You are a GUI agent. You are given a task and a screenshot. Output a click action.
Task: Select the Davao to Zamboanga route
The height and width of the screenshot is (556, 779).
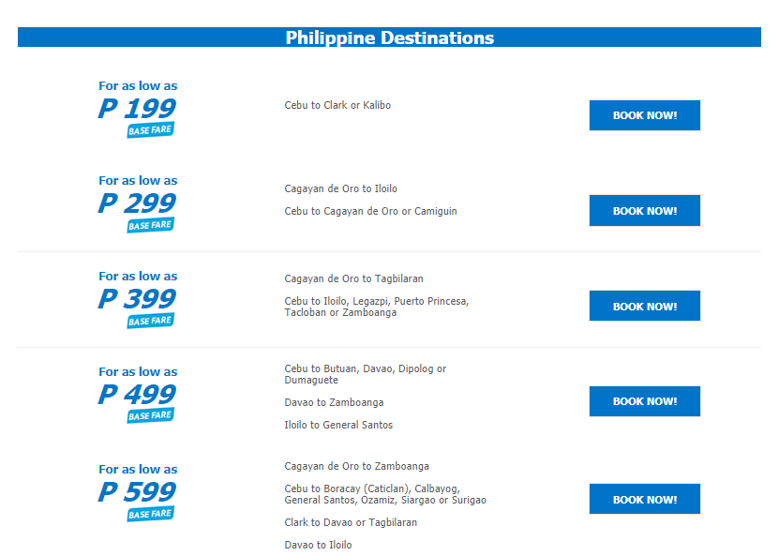click(334, 402)
